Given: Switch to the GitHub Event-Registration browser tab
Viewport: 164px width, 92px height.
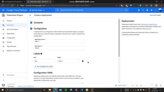Looking at the screenshot, I should 13,2.
